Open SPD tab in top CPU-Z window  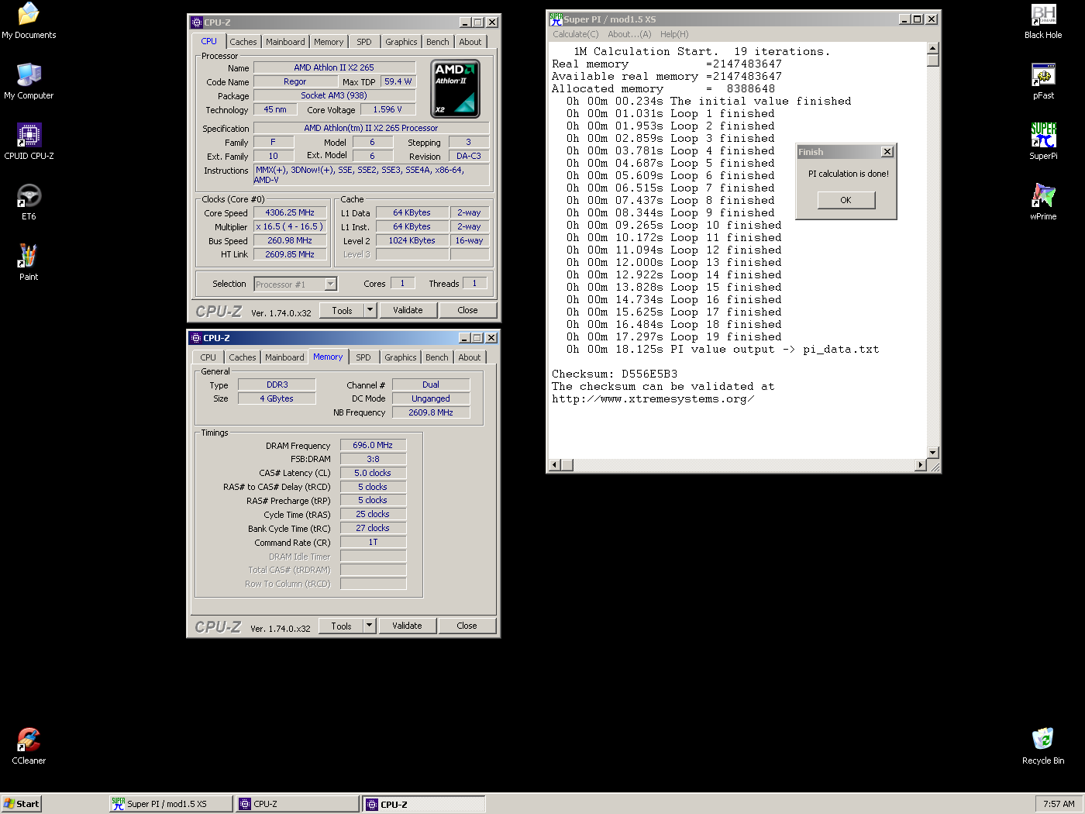coord(364,42)
